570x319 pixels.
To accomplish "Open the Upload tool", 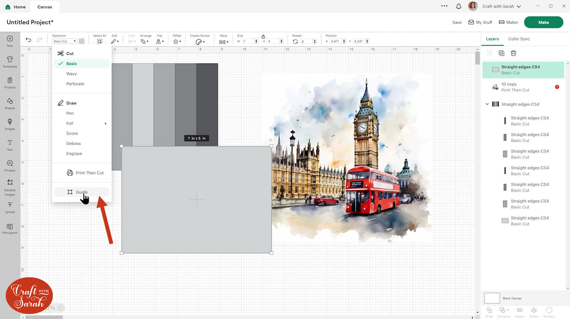I will 10,207.
